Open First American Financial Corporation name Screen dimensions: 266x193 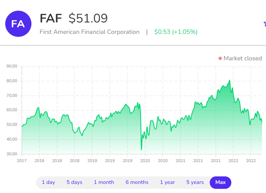(90, 32)
